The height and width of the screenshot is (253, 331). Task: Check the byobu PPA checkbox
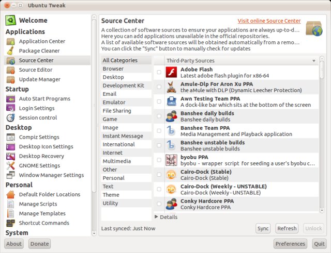point(159,160)
